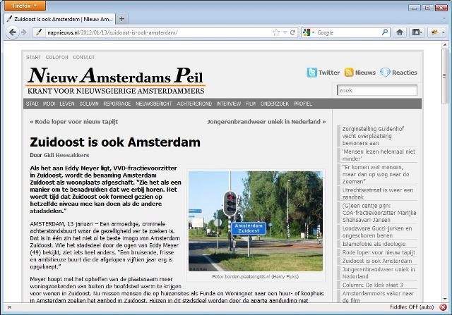Open the ACHTERGROND menu item

194,104
